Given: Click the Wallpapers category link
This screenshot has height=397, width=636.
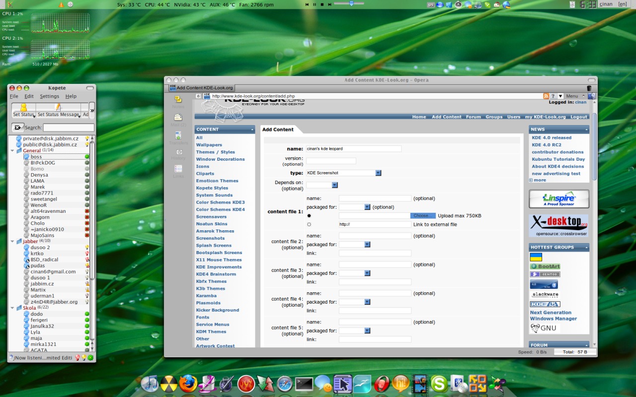Looking at the screenshot, I should [209, 145].
